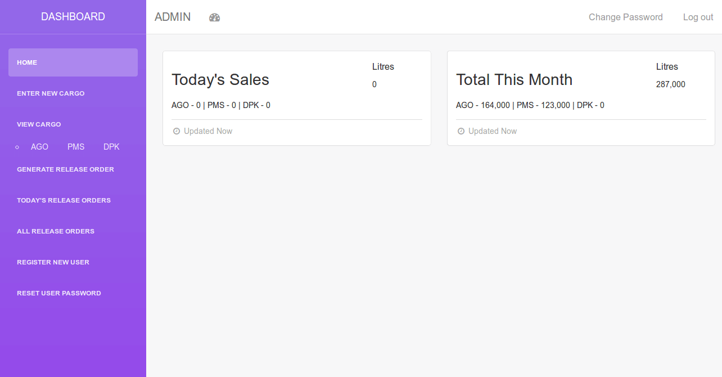This screenshot has width=722, height=377.
Task: Click the clock icon in Total This Month card
Action: click(461, 131)
